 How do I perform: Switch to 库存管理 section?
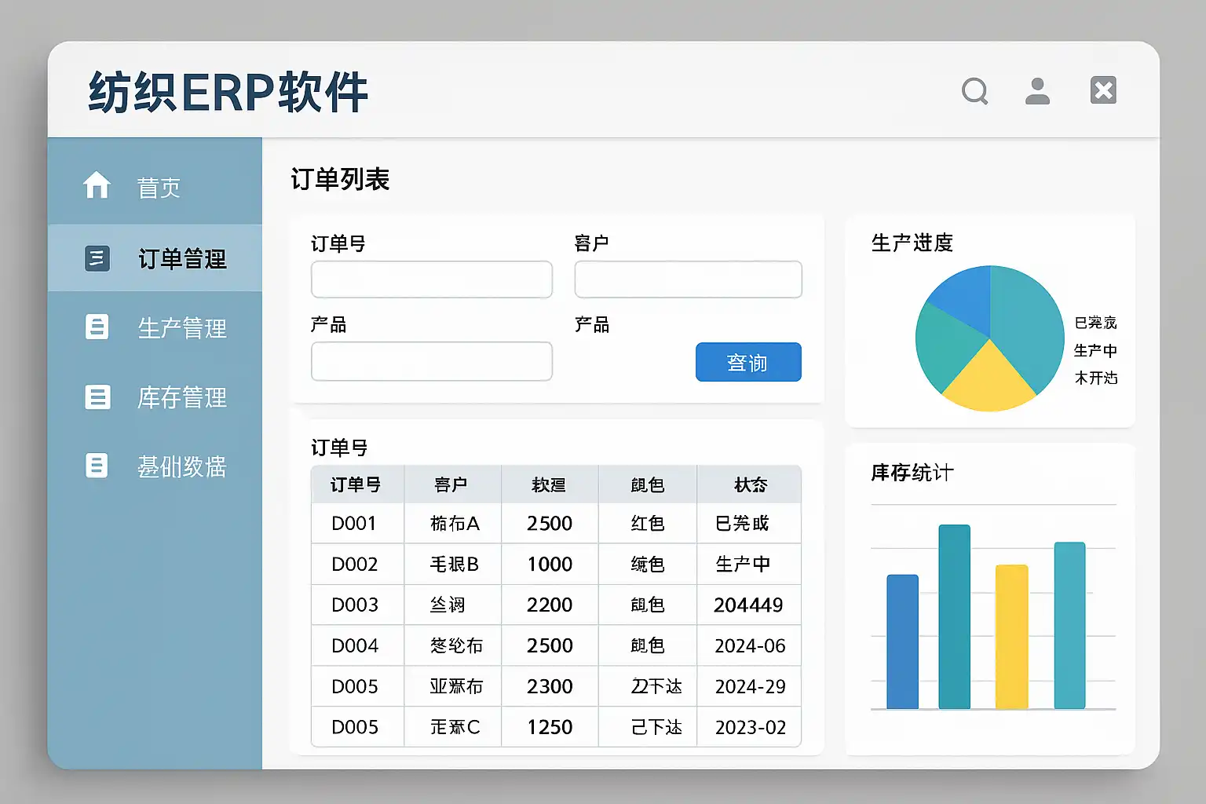click(x=181, y=397)
